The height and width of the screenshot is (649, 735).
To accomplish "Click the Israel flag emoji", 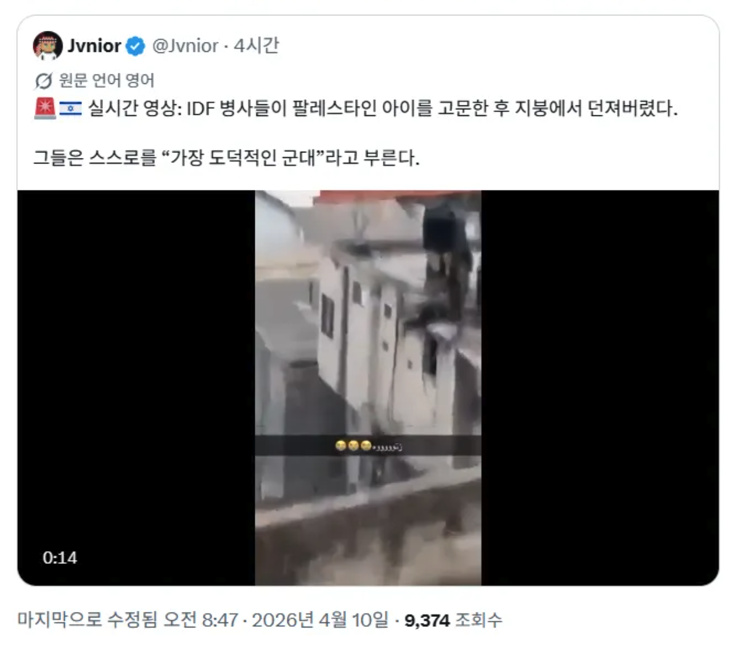I will click(70, 109).
